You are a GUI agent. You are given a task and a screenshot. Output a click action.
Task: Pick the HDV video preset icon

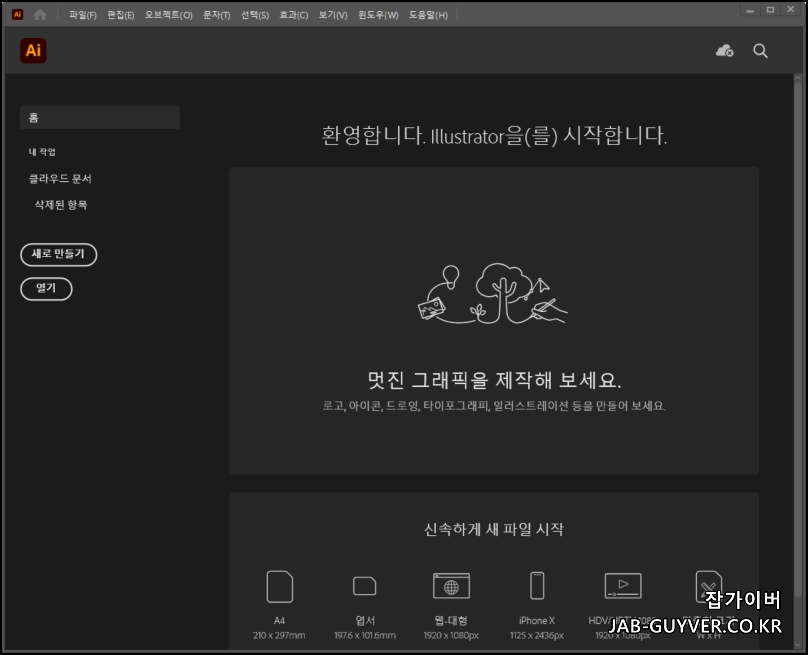623,586
